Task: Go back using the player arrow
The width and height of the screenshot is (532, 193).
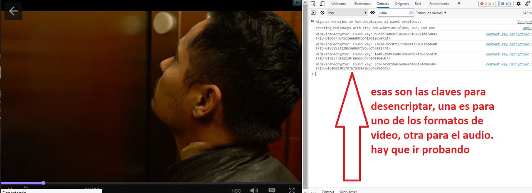Action: pos(13,11)
